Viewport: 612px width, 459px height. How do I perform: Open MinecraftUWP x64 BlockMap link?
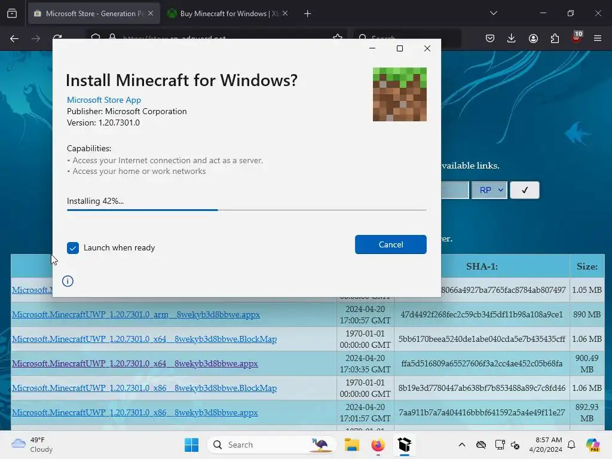[x=145, y=339]
